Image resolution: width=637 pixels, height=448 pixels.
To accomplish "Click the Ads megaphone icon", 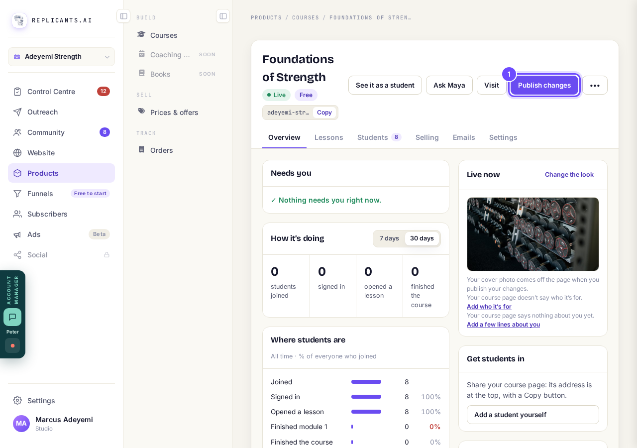I will pyautogui.click(x=17, y=234).
